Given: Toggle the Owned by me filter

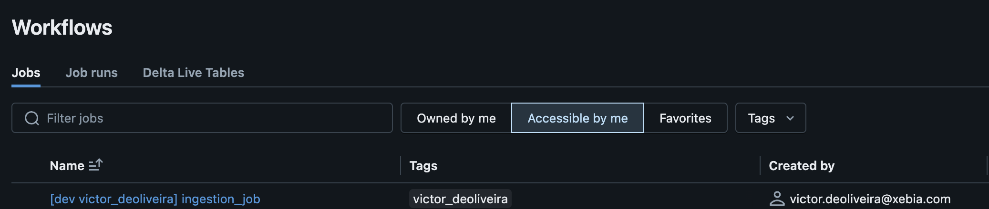Looking at the screenshot, I should [456, 118].
